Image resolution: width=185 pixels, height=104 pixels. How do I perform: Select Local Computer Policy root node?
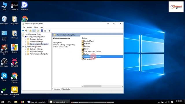coord(33,34)
